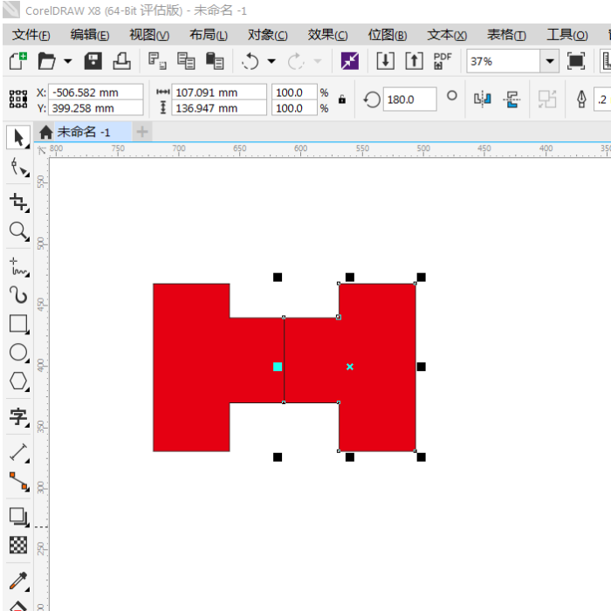The image size is (611, 611).
Task: Click the Export icon
Action: click(x=415, y=61)
